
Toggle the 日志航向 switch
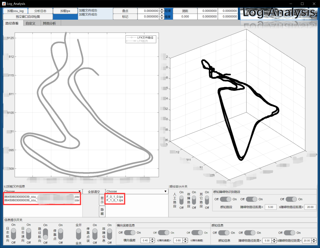pos(13,234)
